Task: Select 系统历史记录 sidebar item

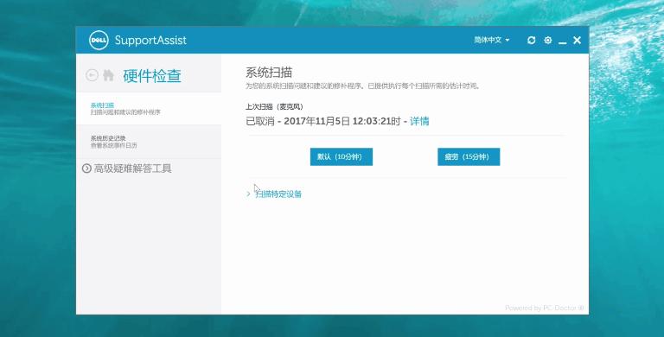Action: click(x=149, y=142)
